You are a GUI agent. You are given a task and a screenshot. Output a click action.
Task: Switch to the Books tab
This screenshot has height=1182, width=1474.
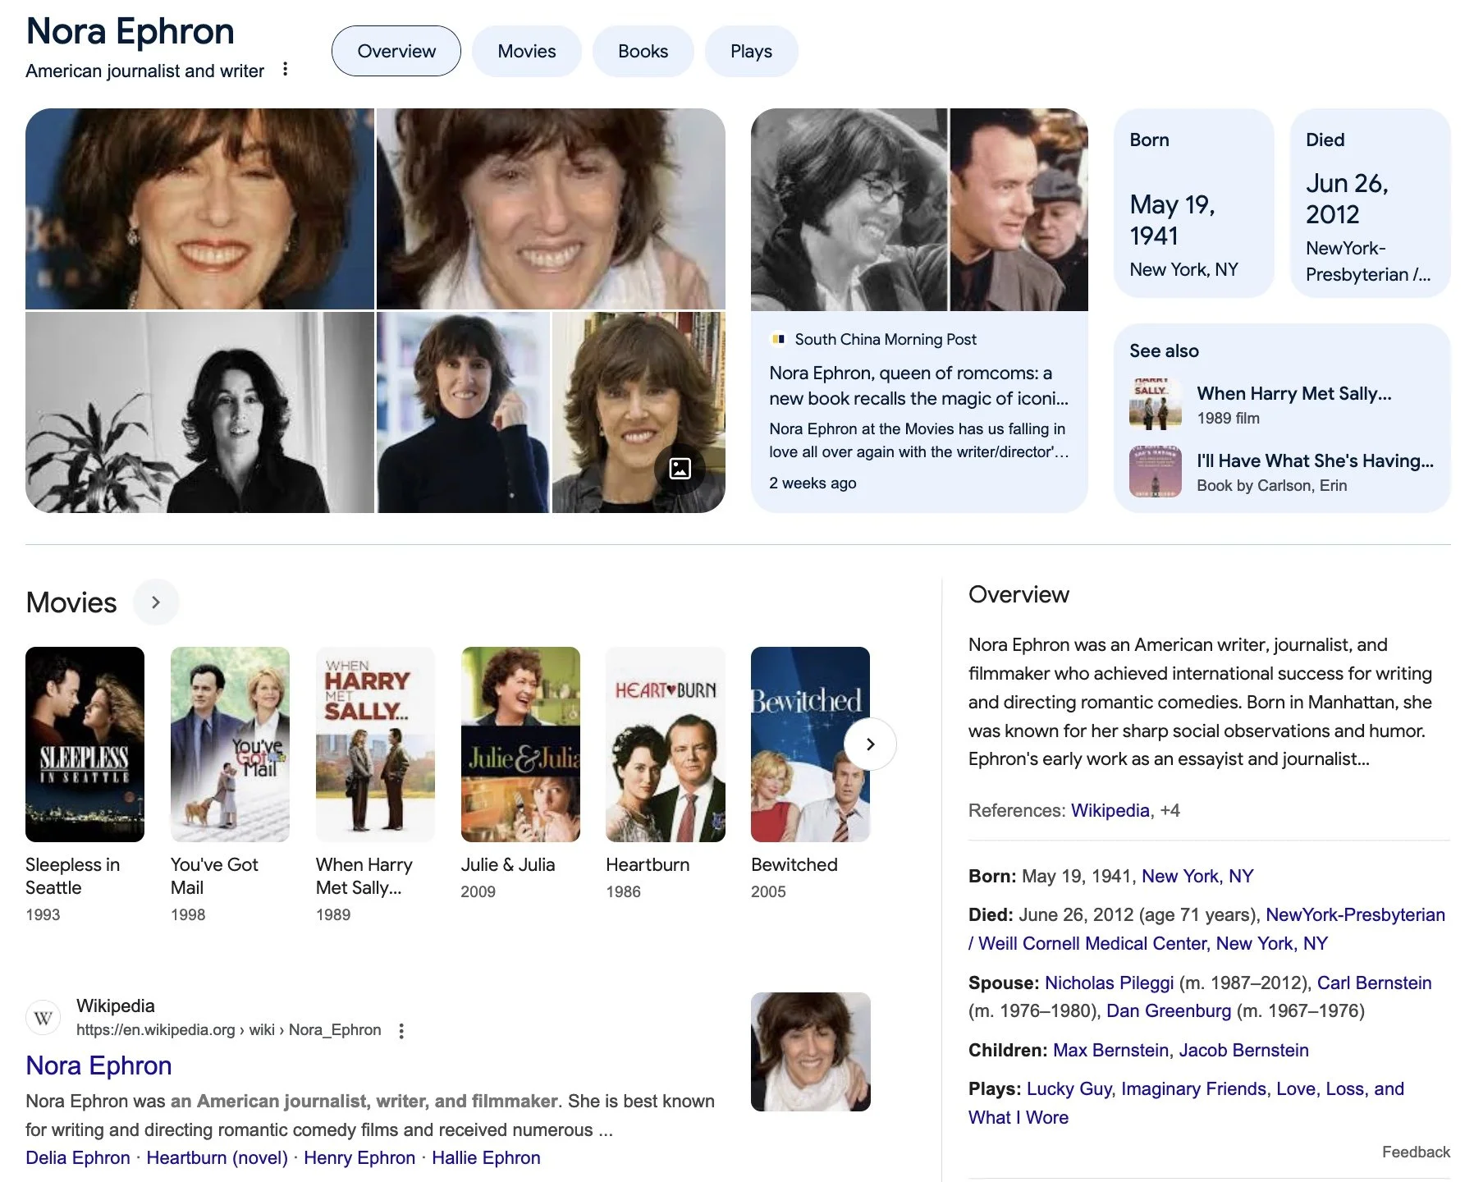643,51
